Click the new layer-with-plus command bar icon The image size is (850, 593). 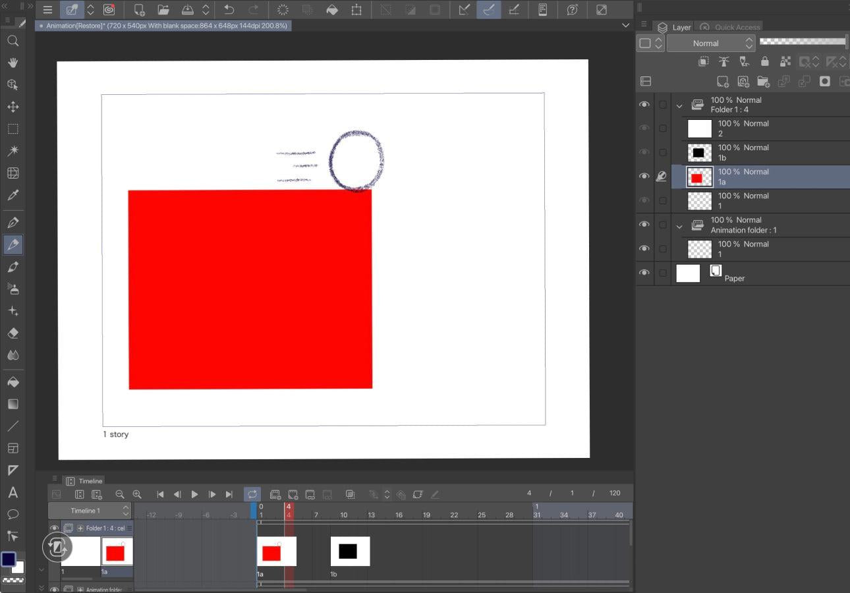pyautogui.click(x=139, y=10)
